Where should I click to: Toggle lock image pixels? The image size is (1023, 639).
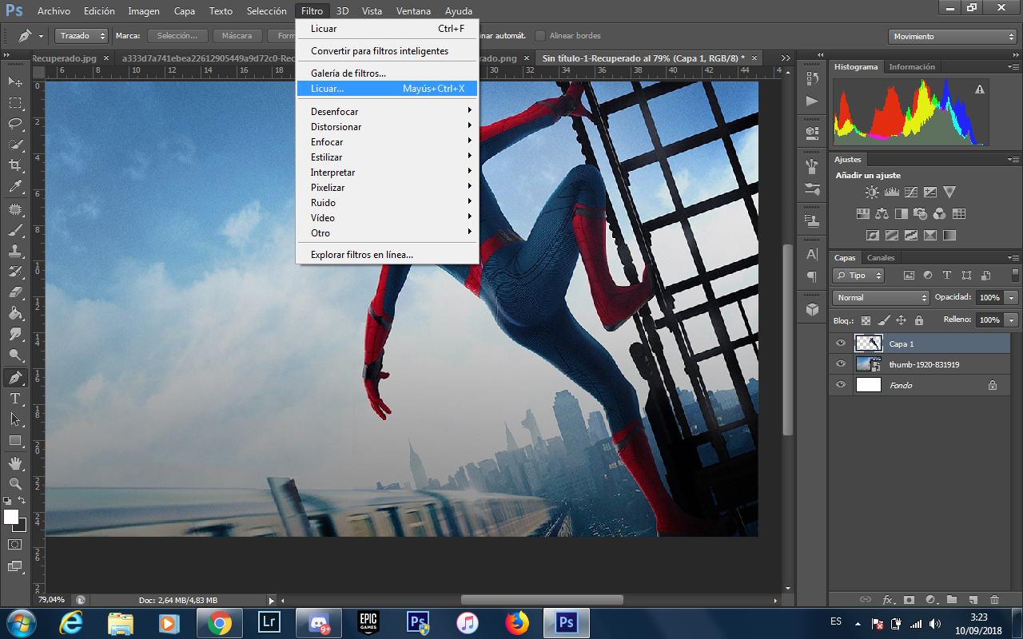click(883, 320)
